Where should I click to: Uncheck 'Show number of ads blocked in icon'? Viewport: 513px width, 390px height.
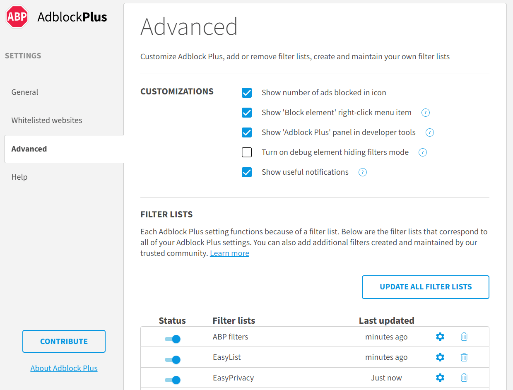tap(247, 93)
